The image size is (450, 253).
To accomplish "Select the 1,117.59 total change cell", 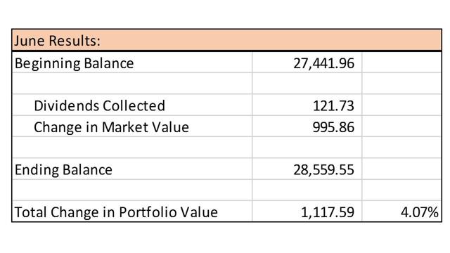I will pos(307,211).
